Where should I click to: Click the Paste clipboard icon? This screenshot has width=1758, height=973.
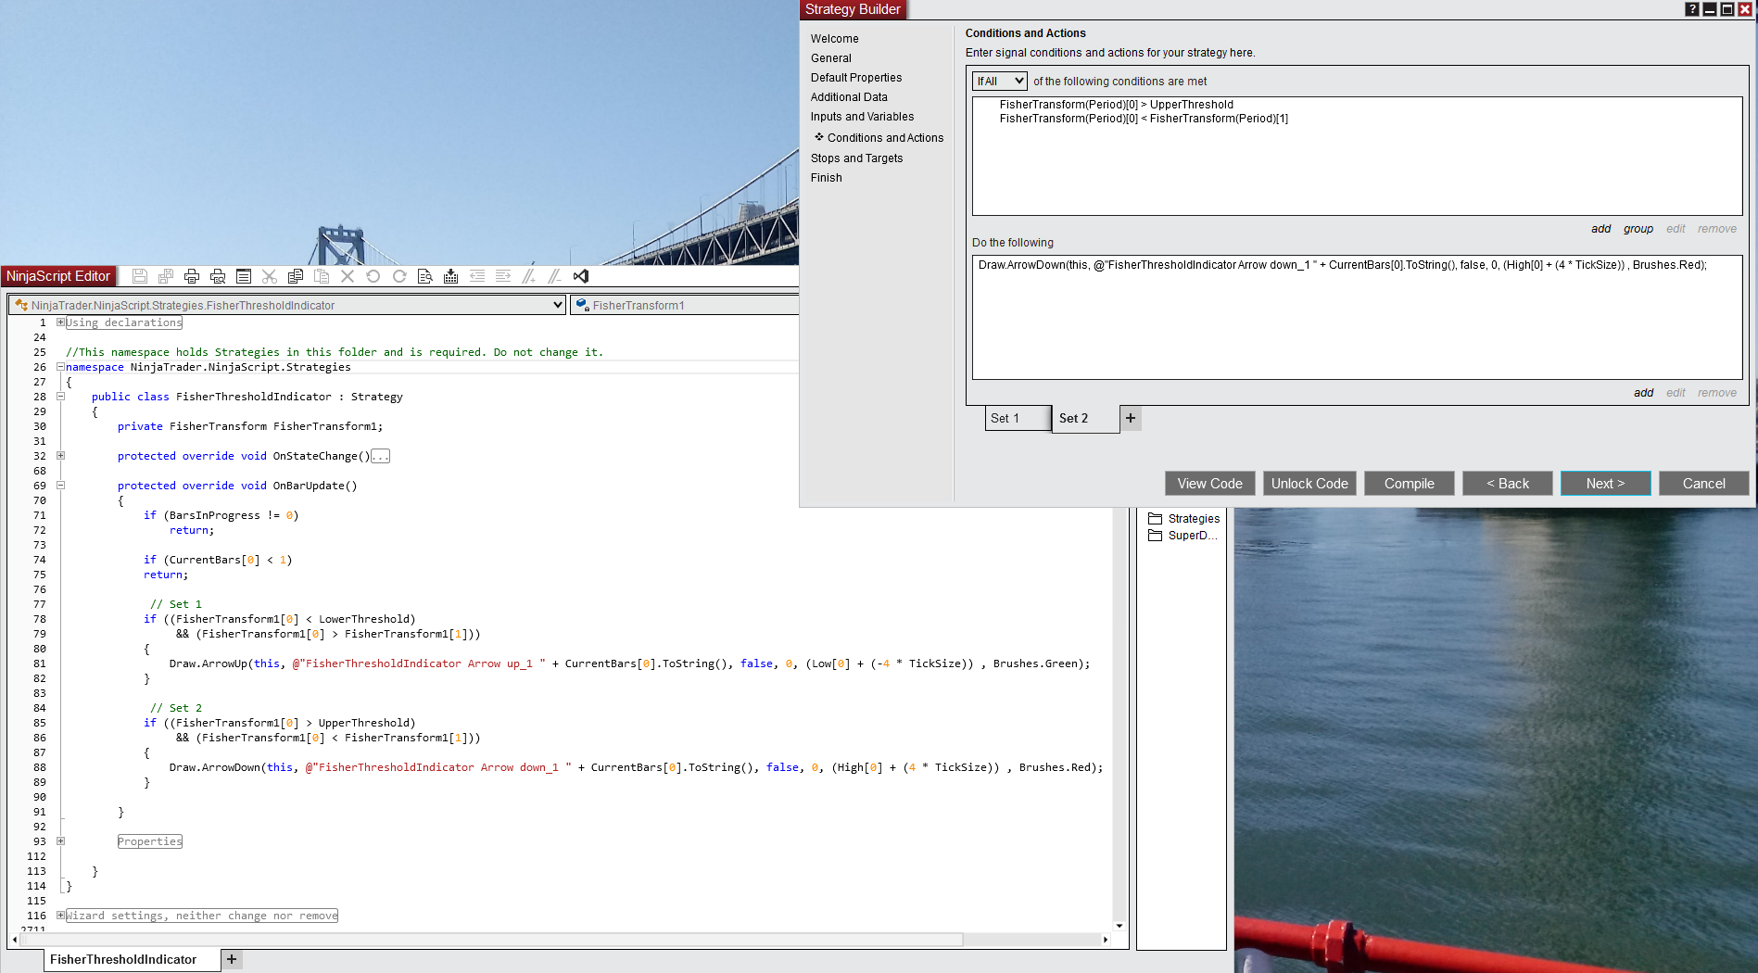click(322, 276)
